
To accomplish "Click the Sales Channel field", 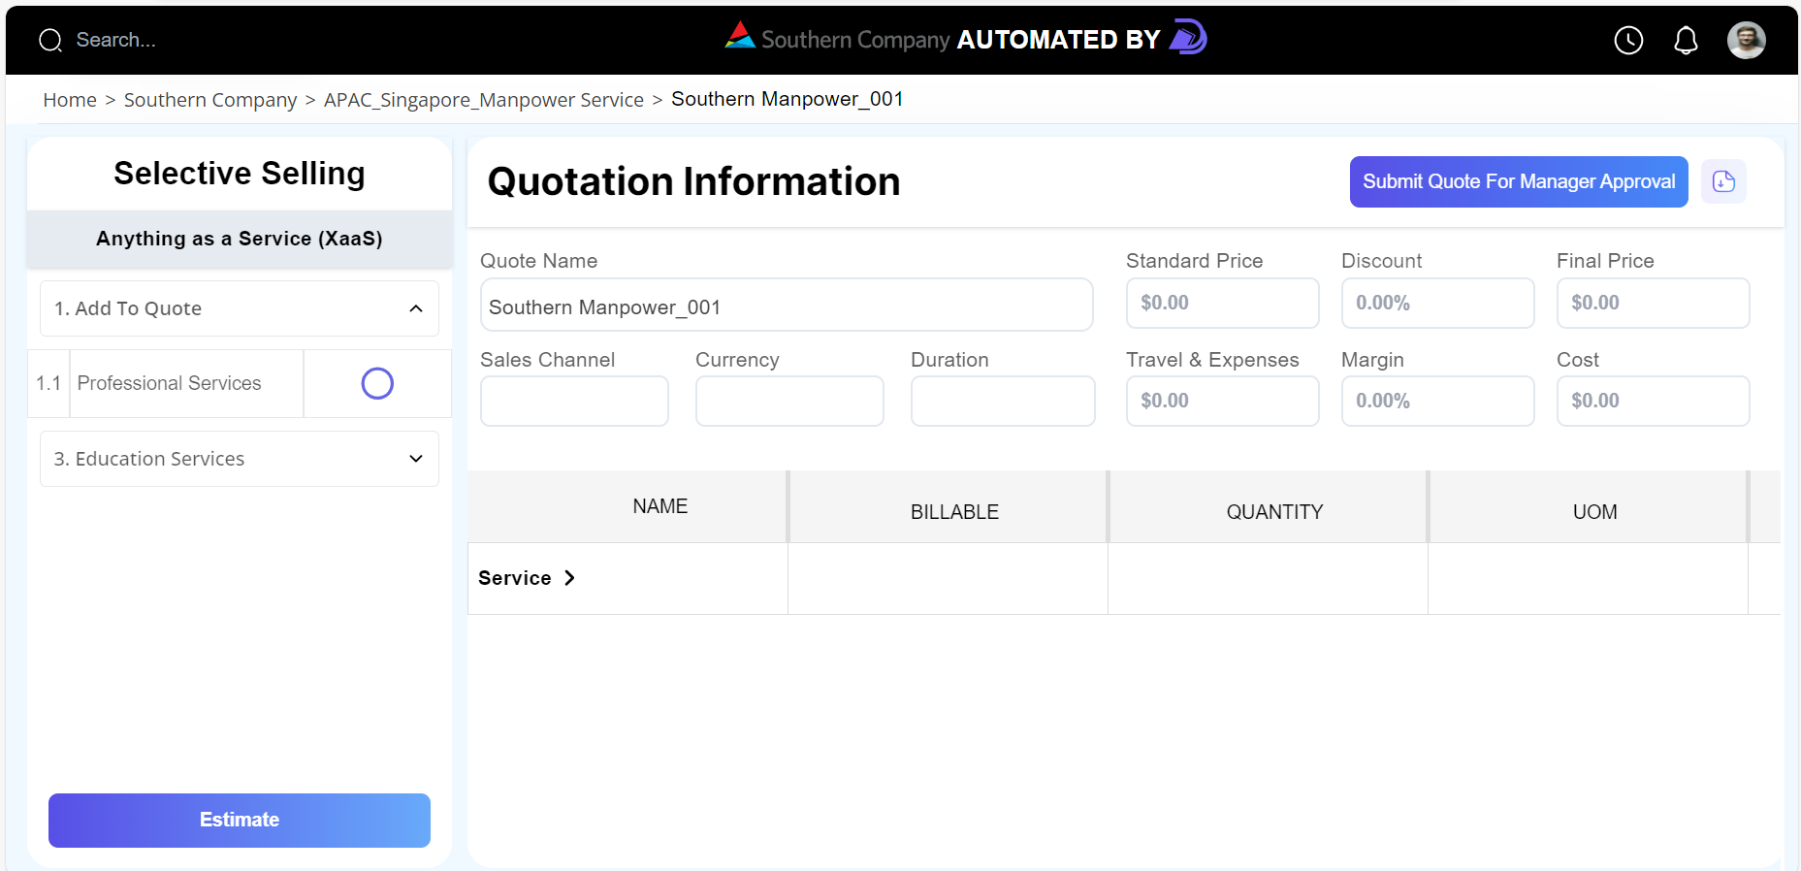I will click(x=574, y=401).
